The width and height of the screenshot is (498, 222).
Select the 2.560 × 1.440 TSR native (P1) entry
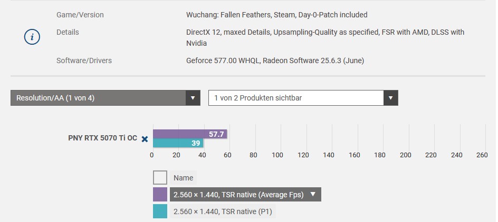[223, 211]
